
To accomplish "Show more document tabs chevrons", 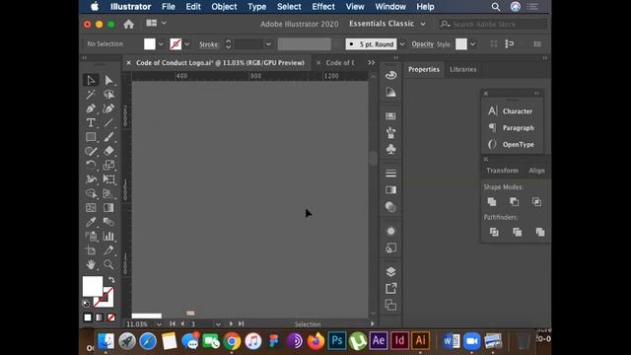I will [x=371, y=63].
